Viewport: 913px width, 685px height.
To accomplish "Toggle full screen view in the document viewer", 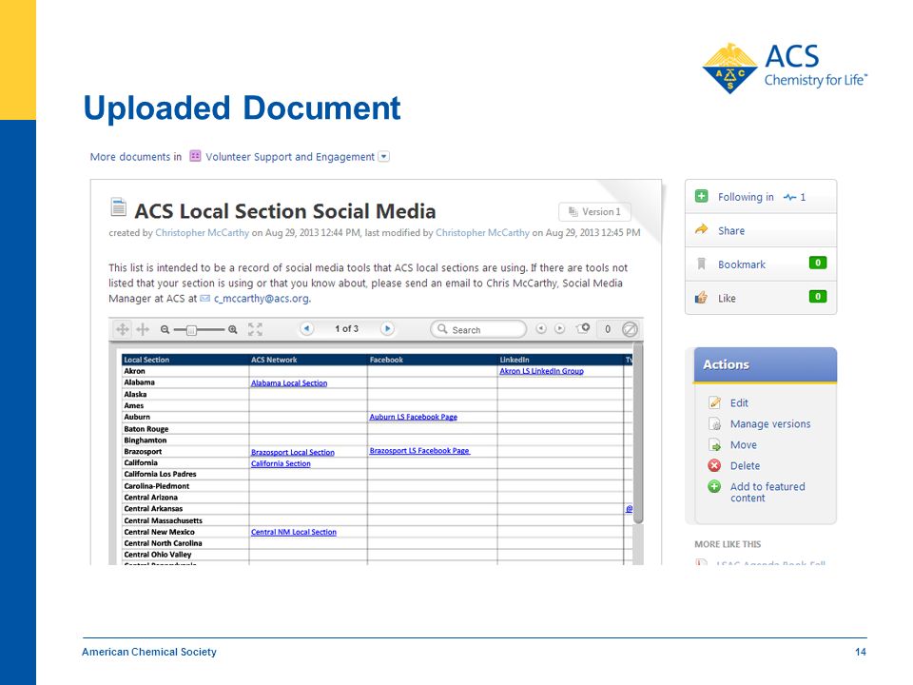I will (x=255, y=329).
